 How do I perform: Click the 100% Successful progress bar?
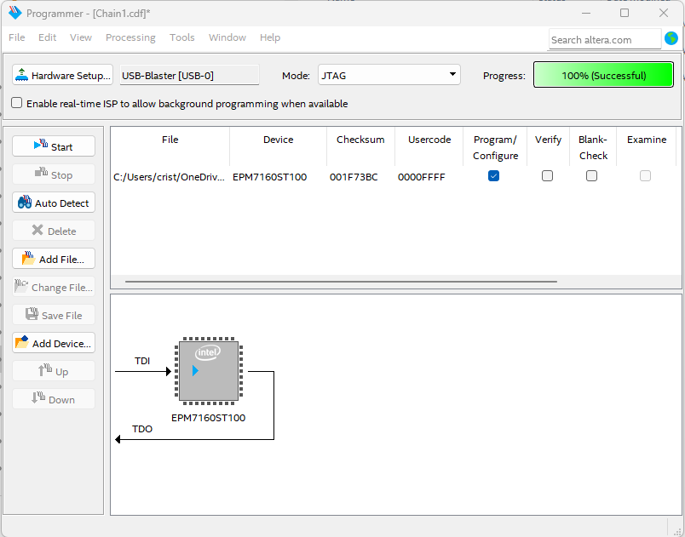point(603,75)
